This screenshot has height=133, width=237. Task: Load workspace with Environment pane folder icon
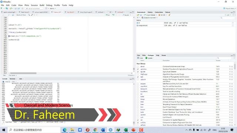[138, 15]
